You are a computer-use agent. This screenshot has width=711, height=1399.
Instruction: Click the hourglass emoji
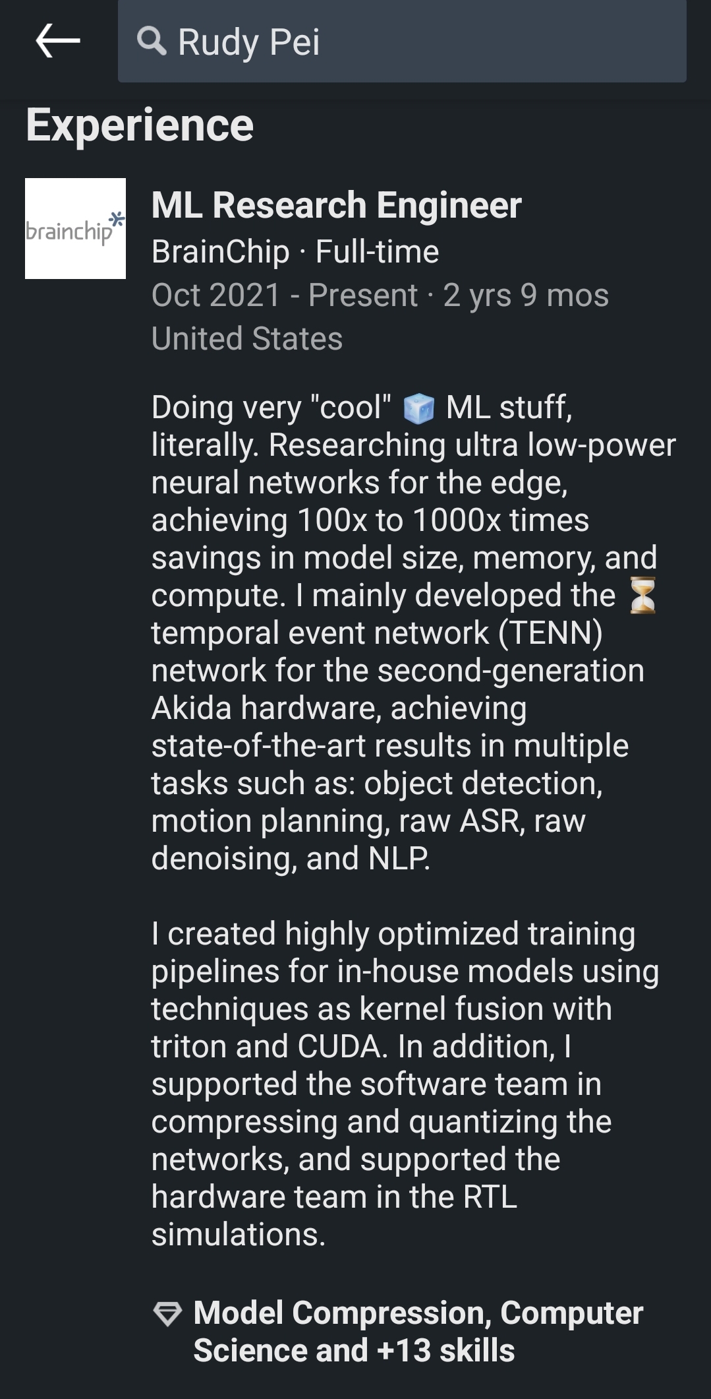click(642, 595)
